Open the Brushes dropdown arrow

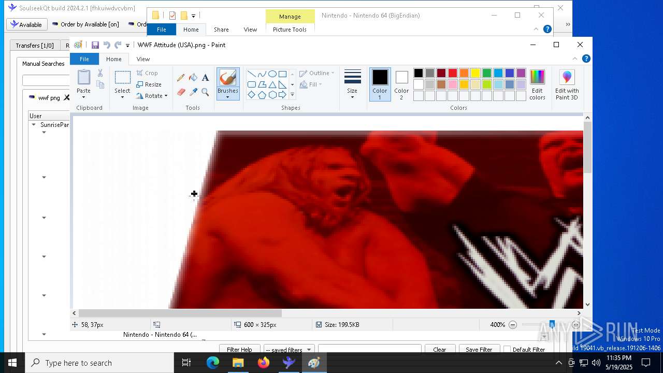tap(228, 97)
